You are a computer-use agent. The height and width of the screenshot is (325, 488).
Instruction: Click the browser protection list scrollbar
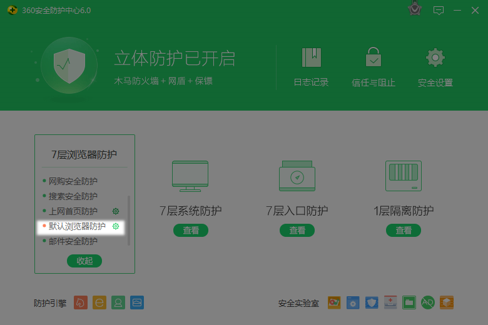[x=130, y=219]
